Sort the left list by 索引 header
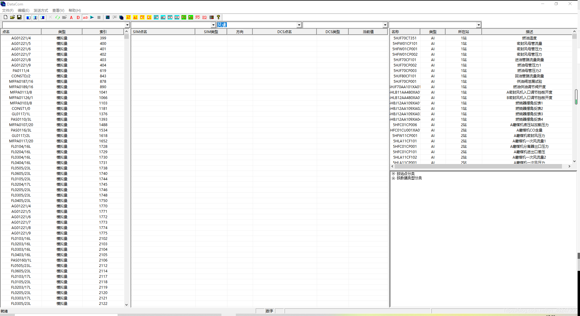The height and width of the screenshot is (316, 580). pos(103,32)
